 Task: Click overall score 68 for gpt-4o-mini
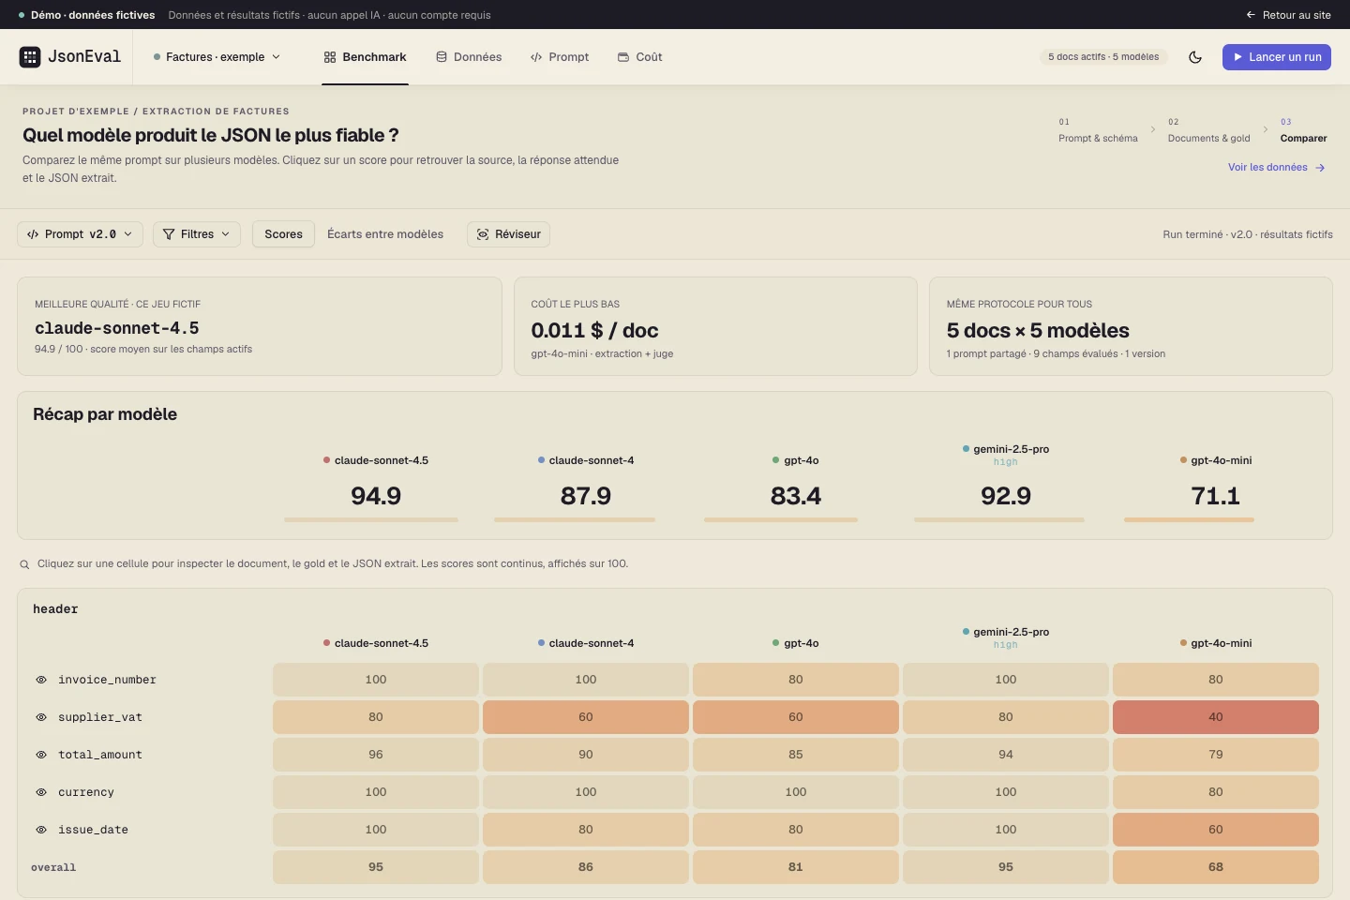1216,867
